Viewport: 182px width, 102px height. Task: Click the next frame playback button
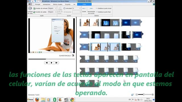(x=56, y=63)
